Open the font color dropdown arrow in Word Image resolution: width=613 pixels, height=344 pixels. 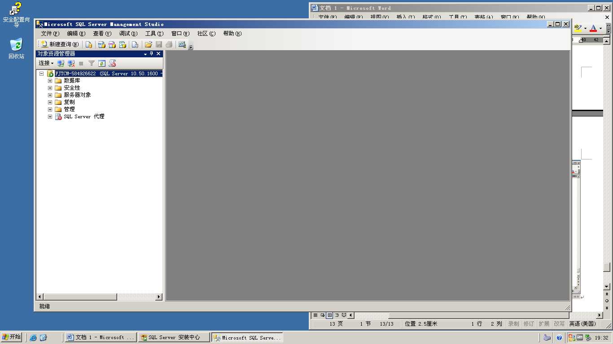tap(600, 29)
